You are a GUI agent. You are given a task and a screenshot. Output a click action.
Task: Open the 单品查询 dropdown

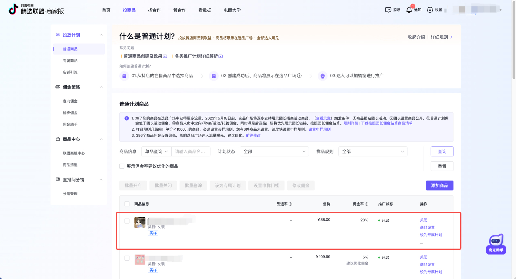[156, 152]
